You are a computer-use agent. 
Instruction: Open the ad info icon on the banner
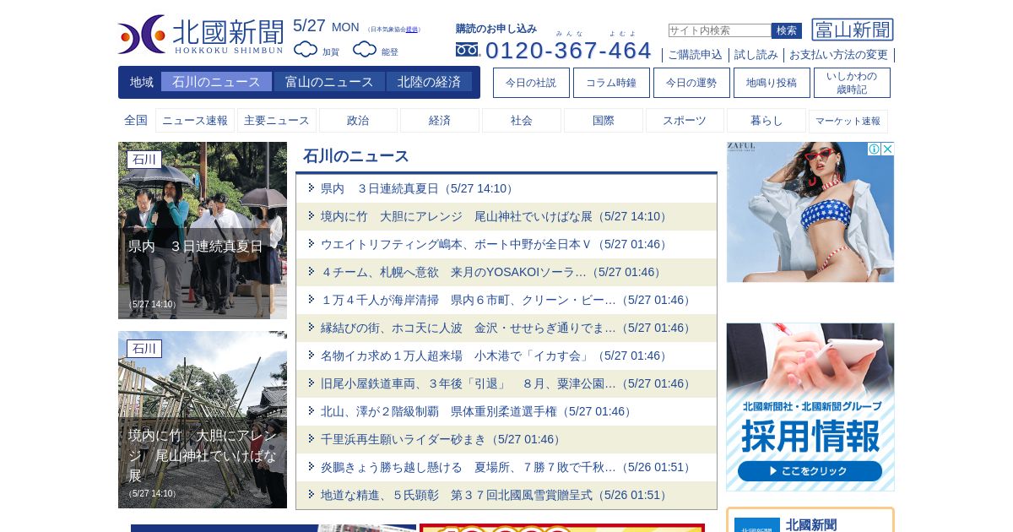pyautogui.click(x=875, y=149)
